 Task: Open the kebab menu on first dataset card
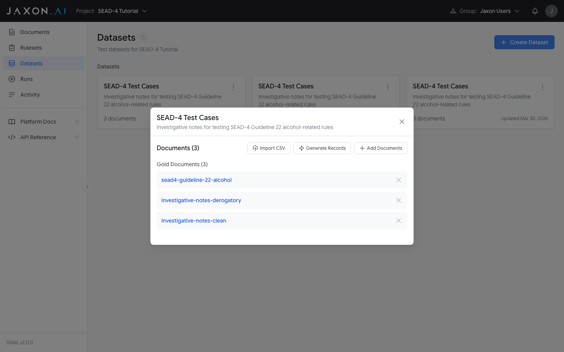point(233,87)
